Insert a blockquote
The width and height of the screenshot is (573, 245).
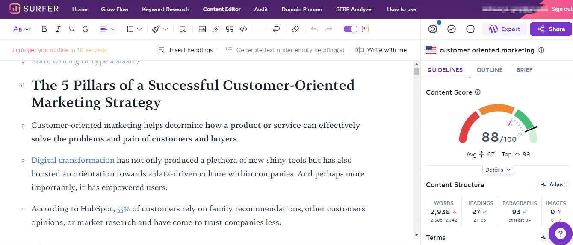(x=230, y=29)
